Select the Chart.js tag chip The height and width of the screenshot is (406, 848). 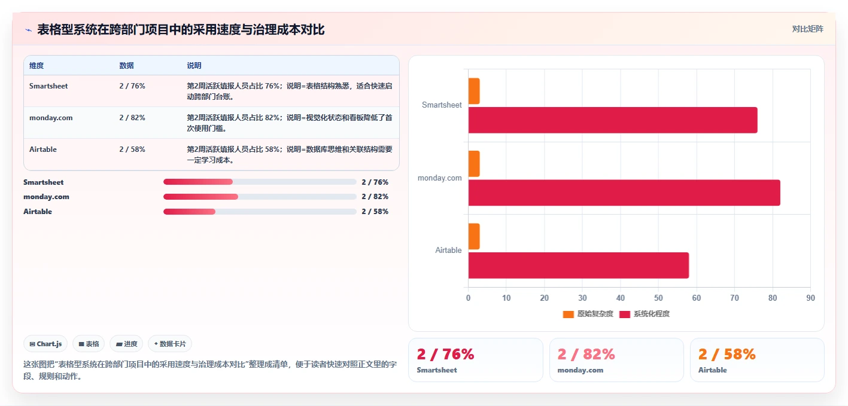46,344
